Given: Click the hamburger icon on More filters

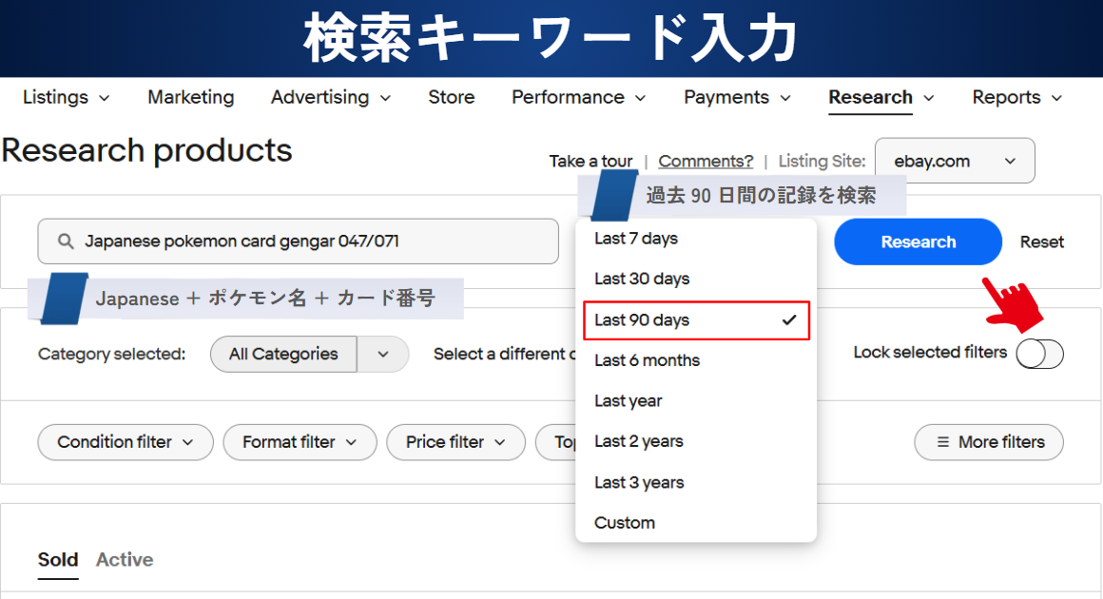Looking at the screenshot, I should click(943, 442).
